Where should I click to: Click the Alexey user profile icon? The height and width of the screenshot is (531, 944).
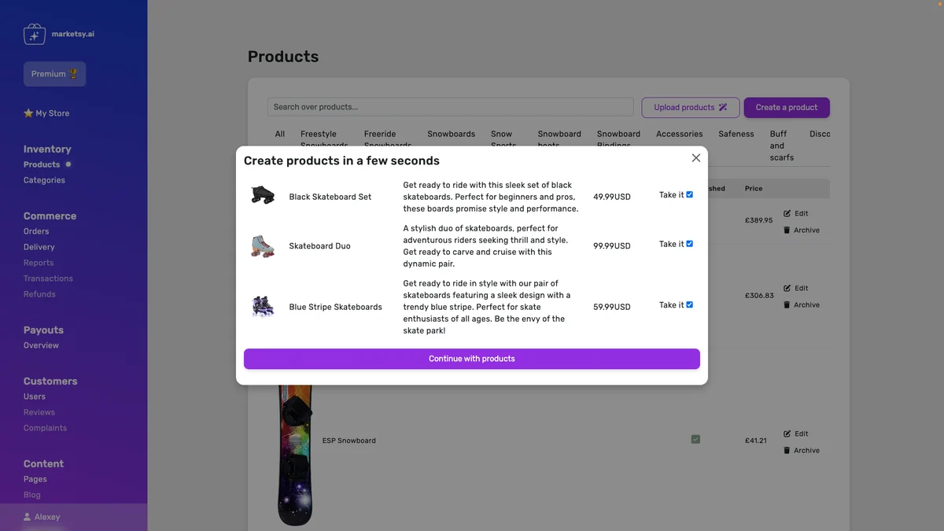pyautogui.click(x=28, y=517)
